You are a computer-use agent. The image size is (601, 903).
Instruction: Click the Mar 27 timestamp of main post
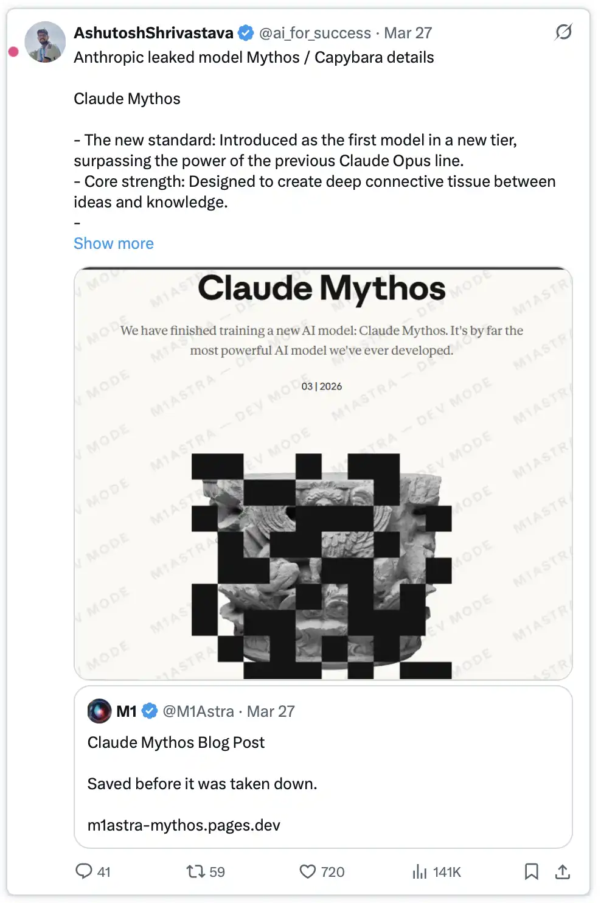[408, 33]
